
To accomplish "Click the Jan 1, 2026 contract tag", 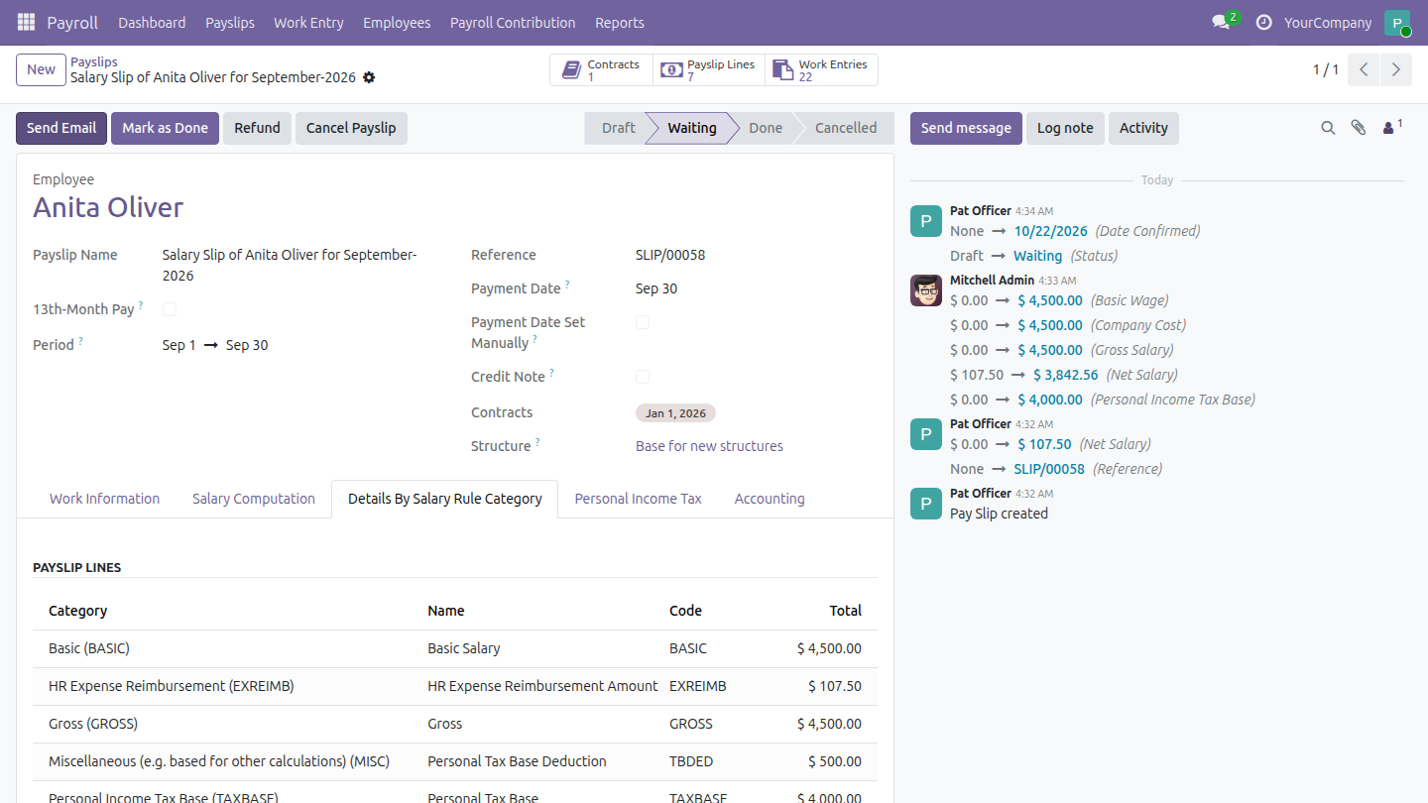I will [675, 412].
